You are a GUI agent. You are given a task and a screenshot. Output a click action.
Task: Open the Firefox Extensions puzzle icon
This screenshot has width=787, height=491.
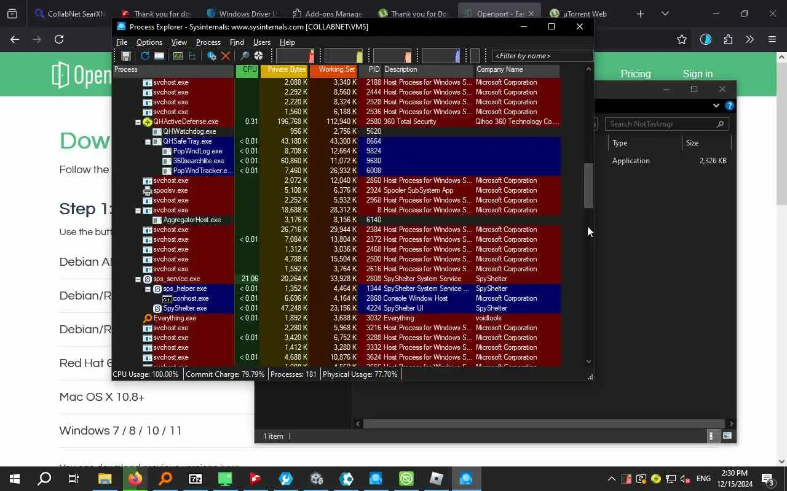pos(728,39)
